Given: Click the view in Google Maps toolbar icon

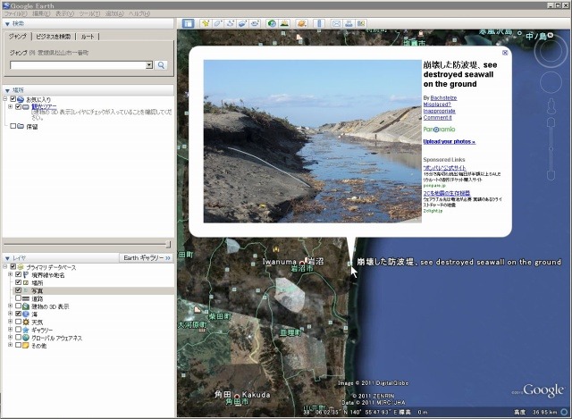Looking at the screenshot, I should click(x=361, y=24).
